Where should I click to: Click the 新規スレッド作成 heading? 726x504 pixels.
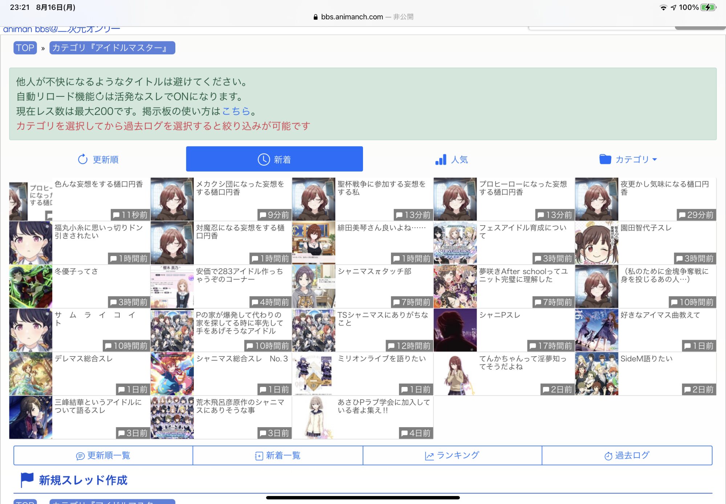pos(83,480)
